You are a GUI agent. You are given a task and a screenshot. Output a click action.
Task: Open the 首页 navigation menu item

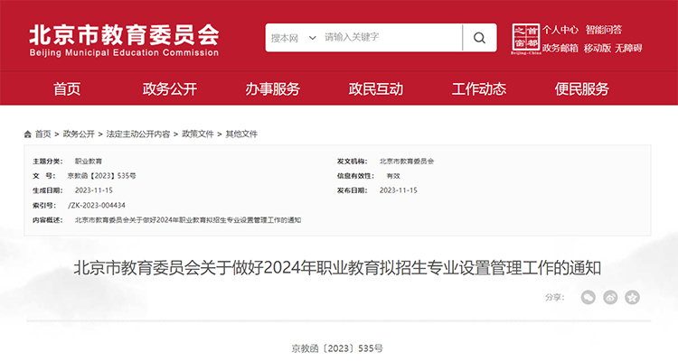tap(67, 89)
